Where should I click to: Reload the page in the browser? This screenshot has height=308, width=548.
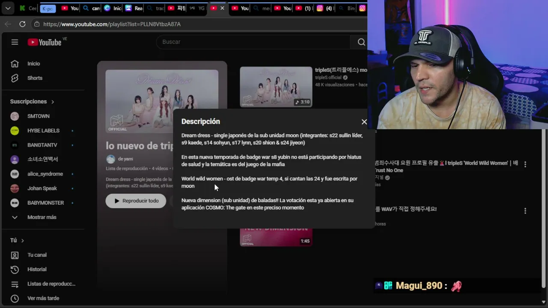22,24
